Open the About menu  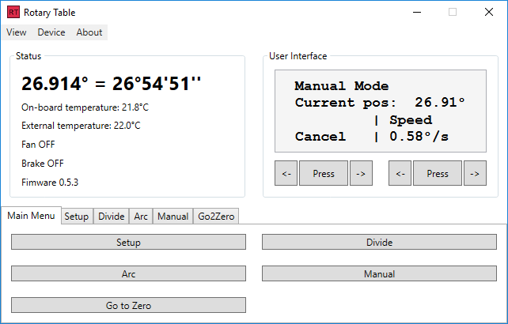(x=89, y=32)
